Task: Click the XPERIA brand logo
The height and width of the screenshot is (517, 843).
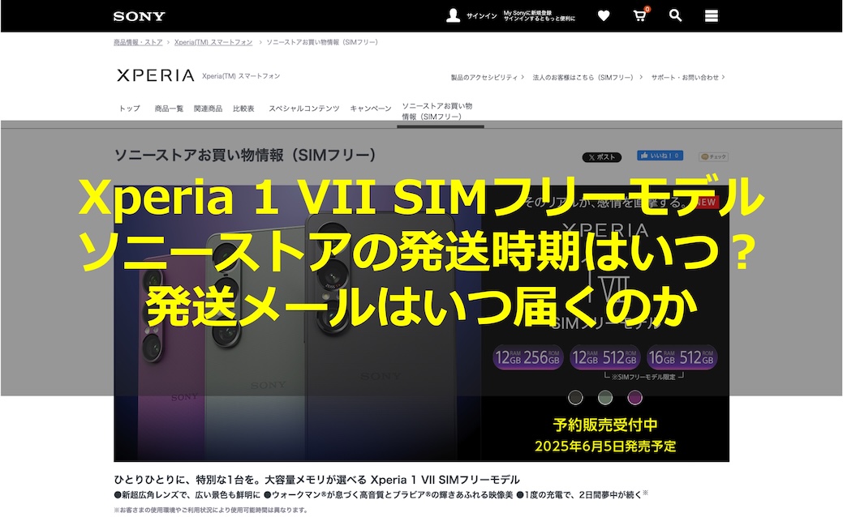Action: [x=155, y=75]
